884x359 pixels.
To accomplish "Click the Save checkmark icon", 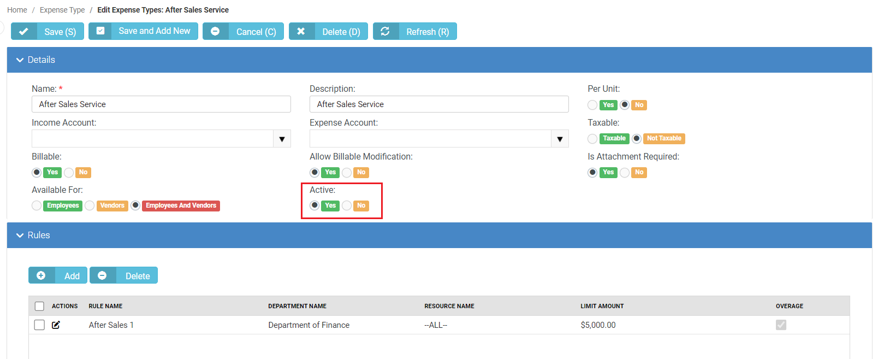I will (23, 32).
